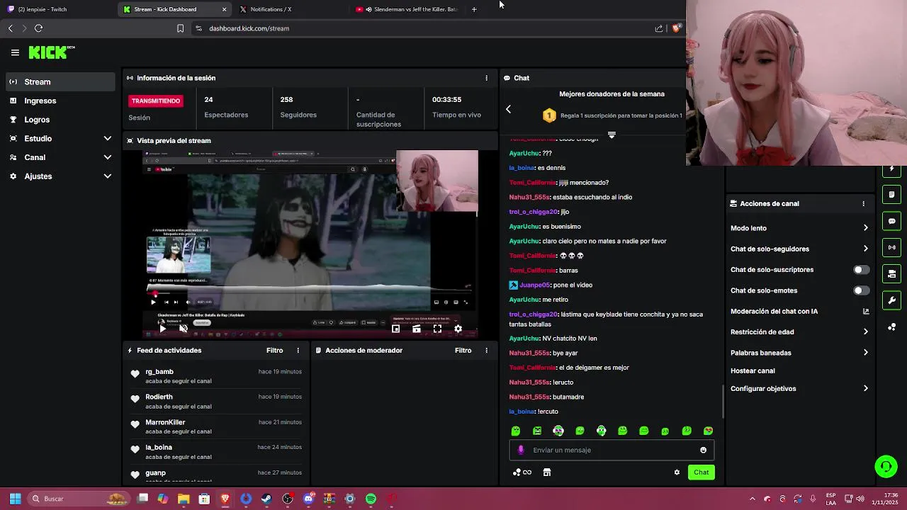
Task: Click the first green emote in chat
Action: [x=516, y=431]
